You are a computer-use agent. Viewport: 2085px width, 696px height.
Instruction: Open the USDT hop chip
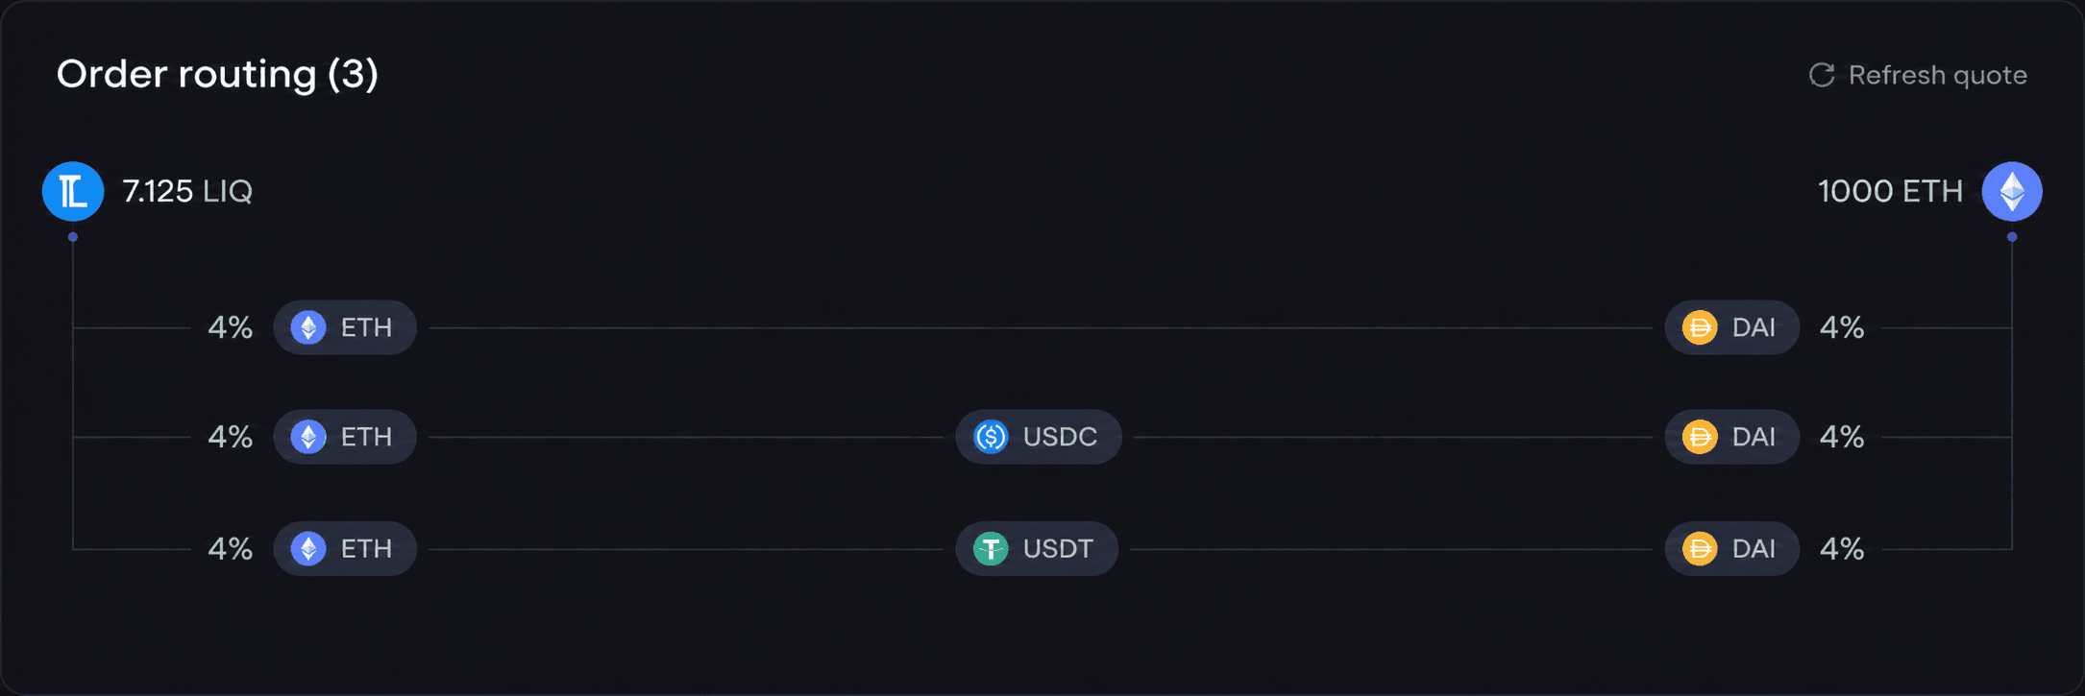click(x=1037, y=548)
